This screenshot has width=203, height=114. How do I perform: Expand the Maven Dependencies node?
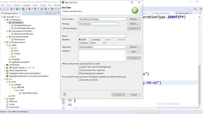pos(5,70)
